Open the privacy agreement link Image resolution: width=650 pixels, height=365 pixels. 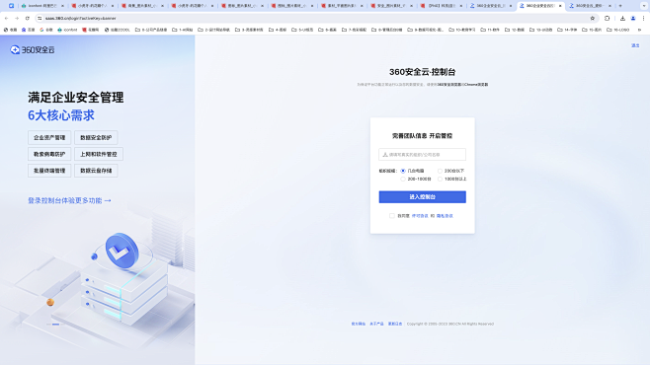445,216
